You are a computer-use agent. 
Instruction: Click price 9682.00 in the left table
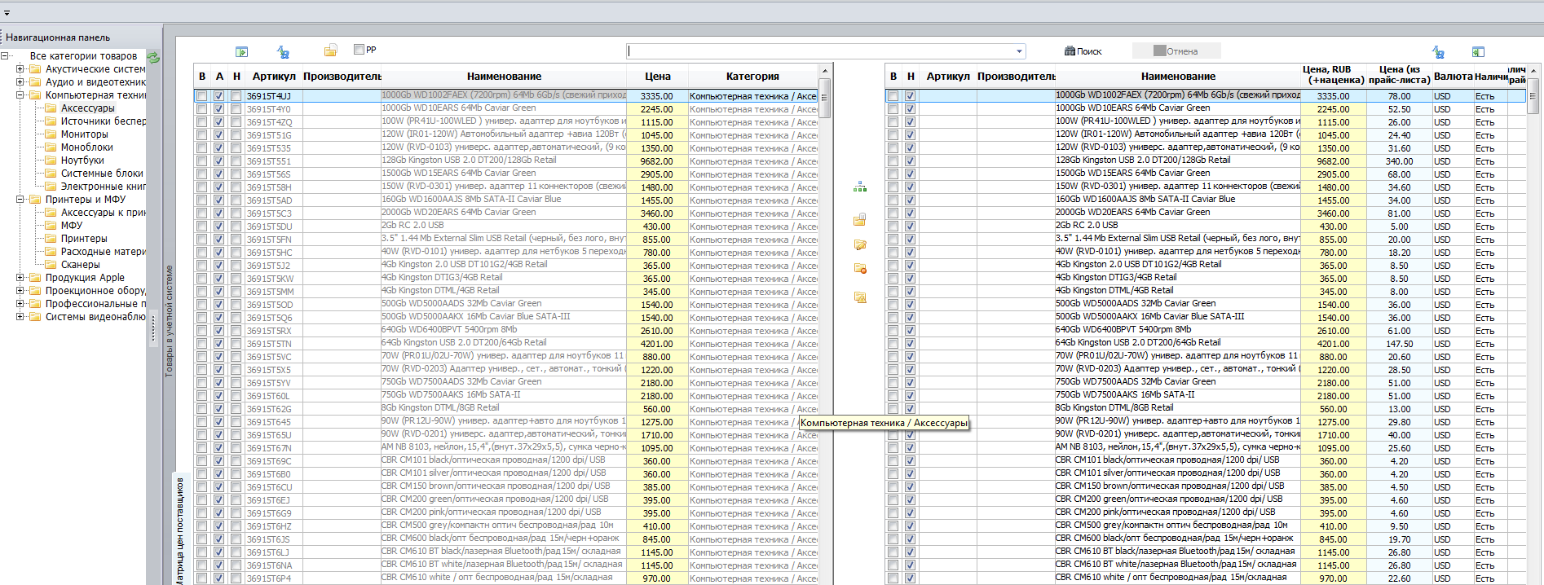pyautogui.click(x=657, y=161)
